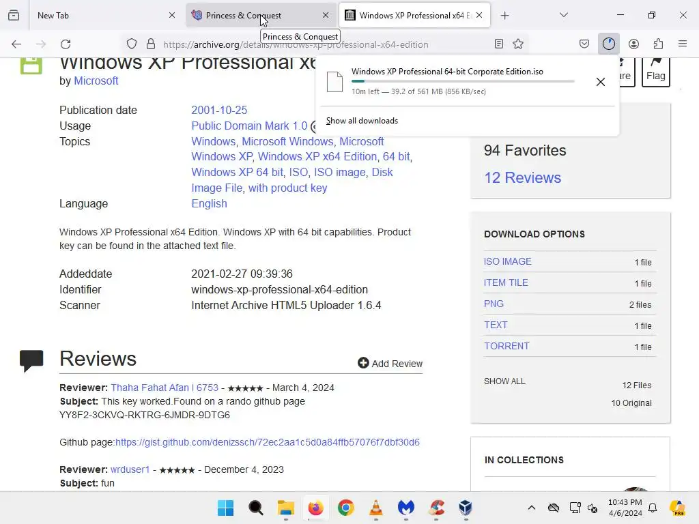The width and height of the screenshot is (699, 524).
Task: Click identifier windows-xp-professional-x64-edition text
Action: pyautogui.click(x=279, y=289)
